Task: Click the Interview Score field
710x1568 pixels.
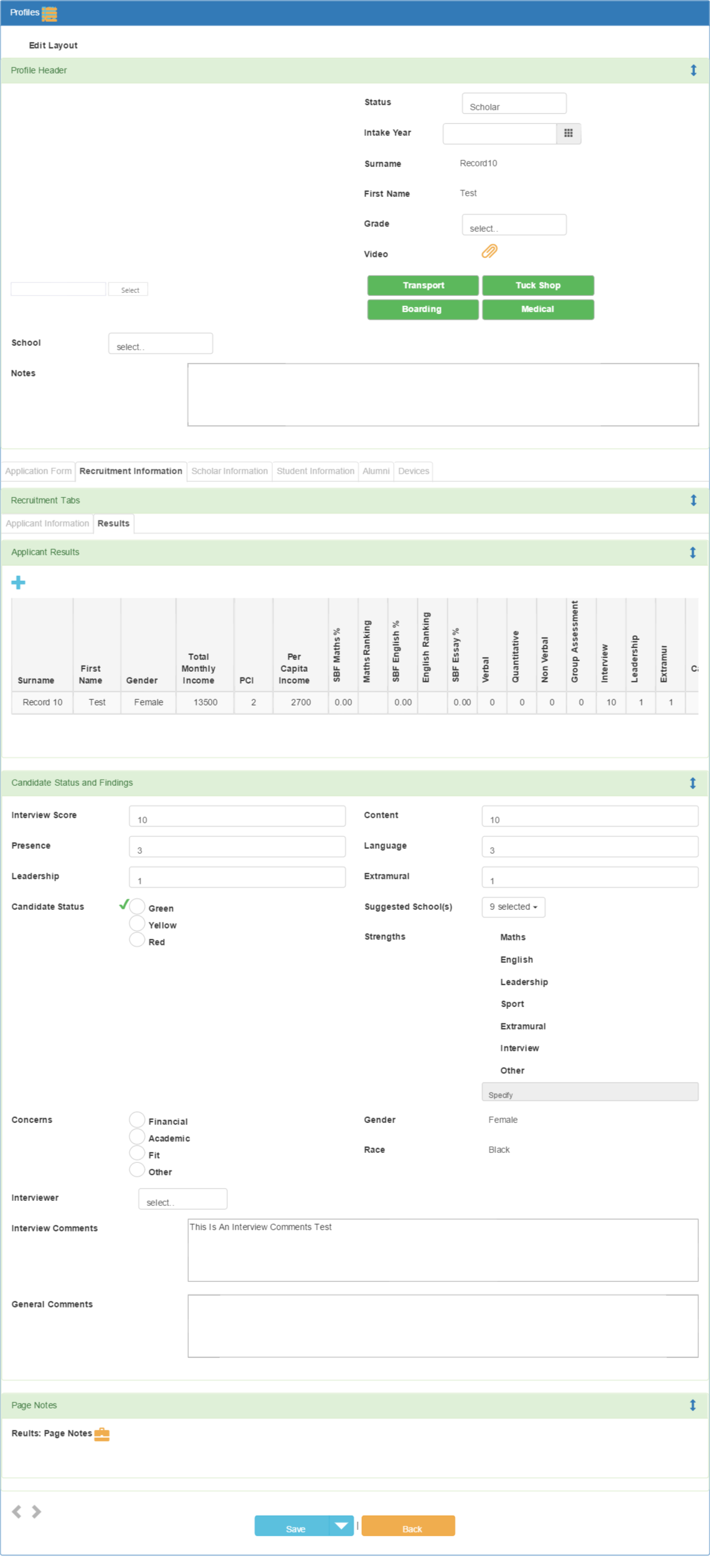Action: (237, 816)
